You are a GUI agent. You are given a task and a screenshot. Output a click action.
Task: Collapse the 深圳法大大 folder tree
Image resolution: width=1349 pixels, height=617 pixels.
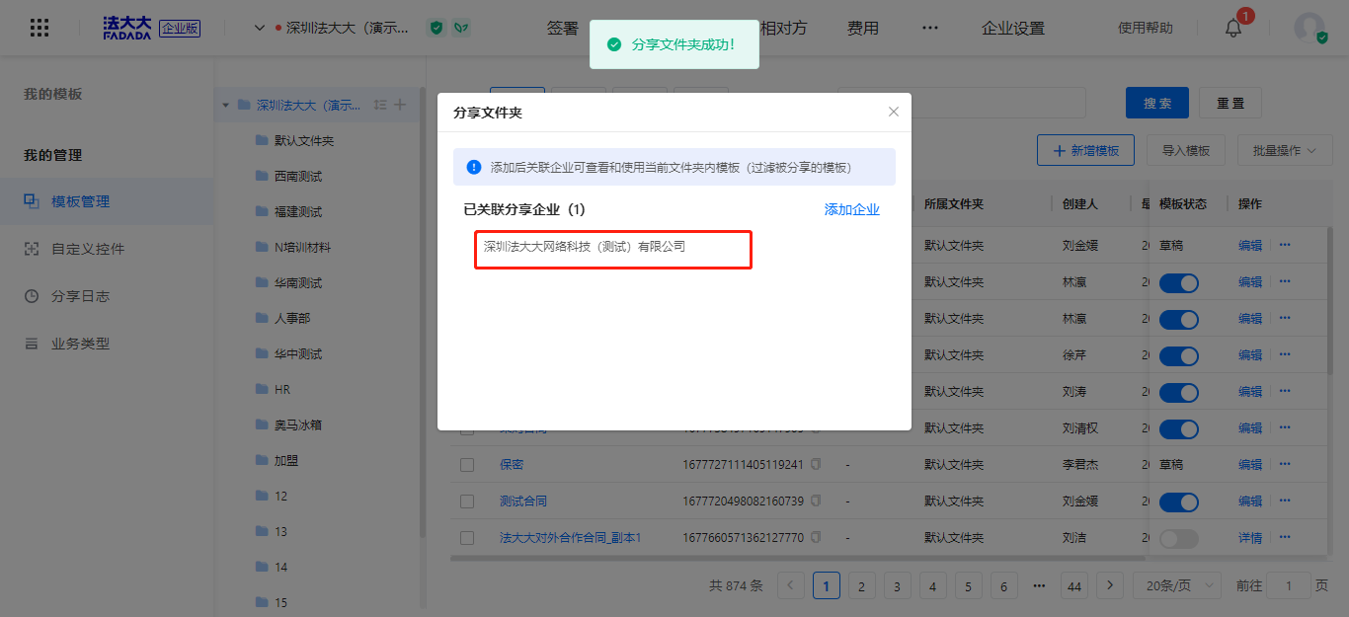point(226,105)
